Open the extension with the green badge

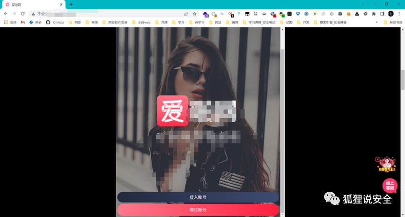(x=281, y=14)
